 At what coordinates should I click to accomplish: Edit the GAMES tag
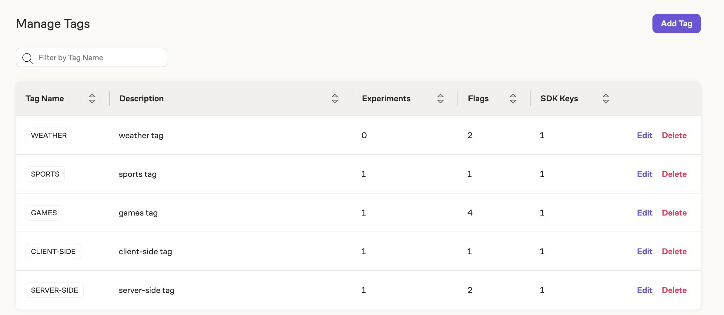pyautogui.click(x=644, y=213)
